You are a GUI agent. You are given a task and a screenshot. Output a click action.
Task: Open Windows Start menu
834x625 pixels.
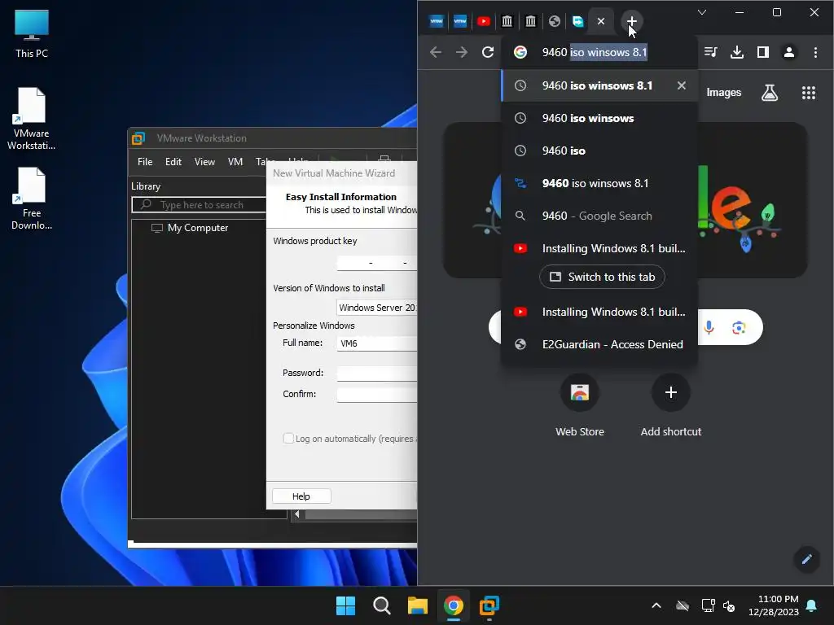[x=345, y=605]
